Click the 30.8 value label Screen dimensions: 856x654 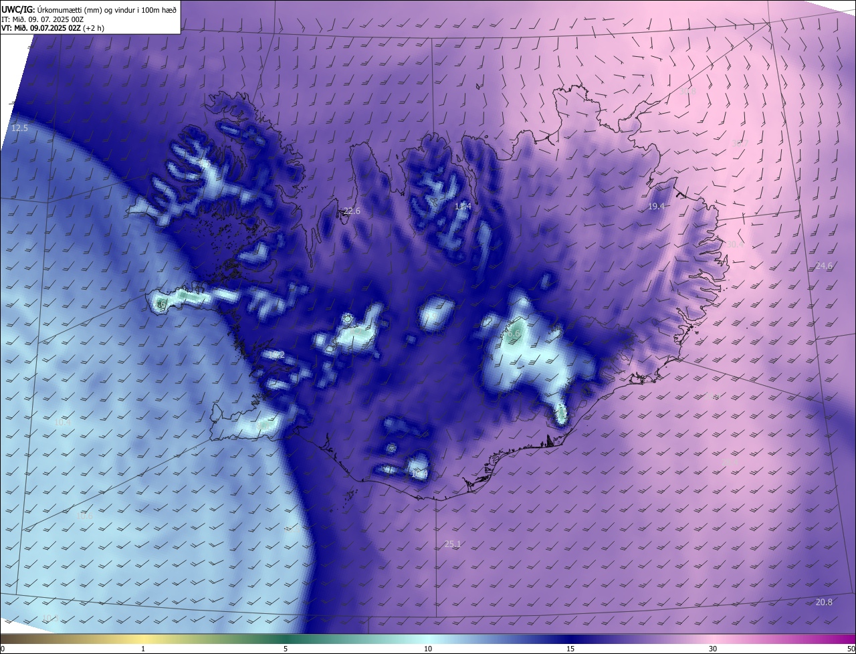687,91
